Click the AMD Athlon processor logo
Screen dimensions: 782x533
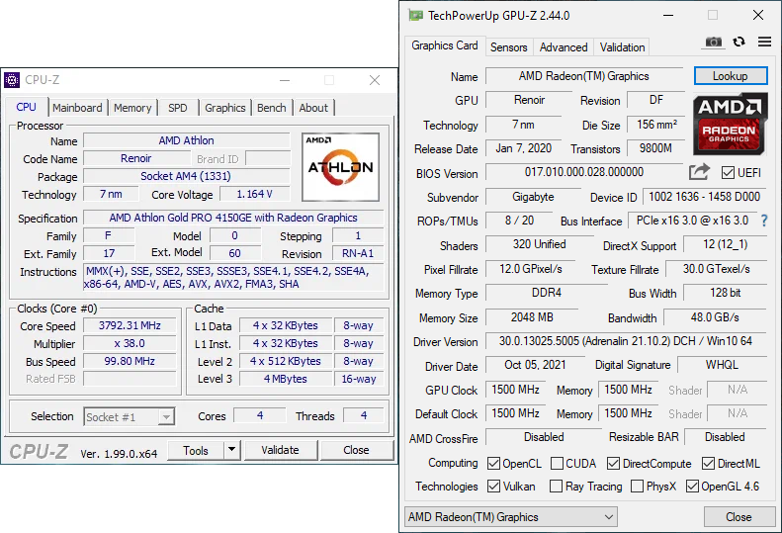pos(340,161)
